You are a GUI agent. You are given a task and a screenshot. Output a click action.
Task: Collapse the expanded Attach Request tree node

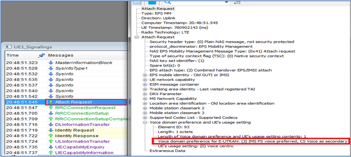137,37
